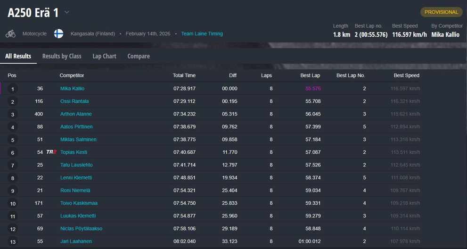Click the Best Speed column header
Viewport: 467px width, 249px height.
pyautogui.click(x=406, y=75)
